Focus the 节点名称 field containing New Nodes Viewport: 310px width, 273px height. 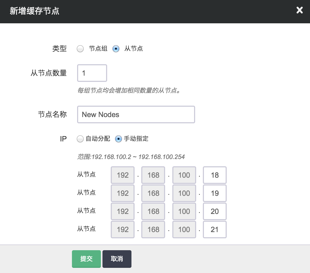pos(136,114)
